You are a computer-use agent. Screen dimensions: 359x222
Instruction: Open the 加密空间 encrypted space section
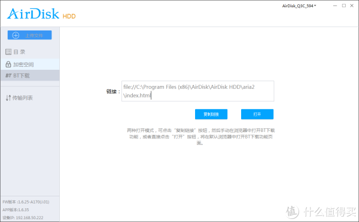pyautogui.click(x=30, y=64)
